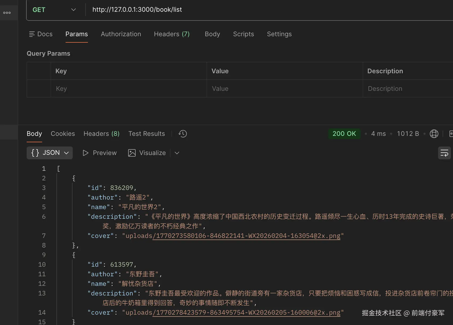Click the name value "解忧杂货店"

click(x=138, y=284)
